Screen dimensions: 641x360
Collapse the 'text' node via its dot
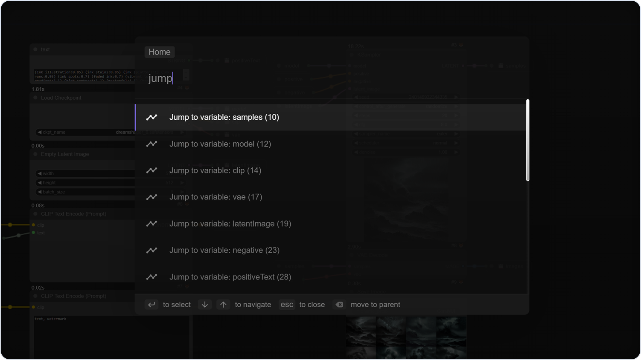point(35,49)
